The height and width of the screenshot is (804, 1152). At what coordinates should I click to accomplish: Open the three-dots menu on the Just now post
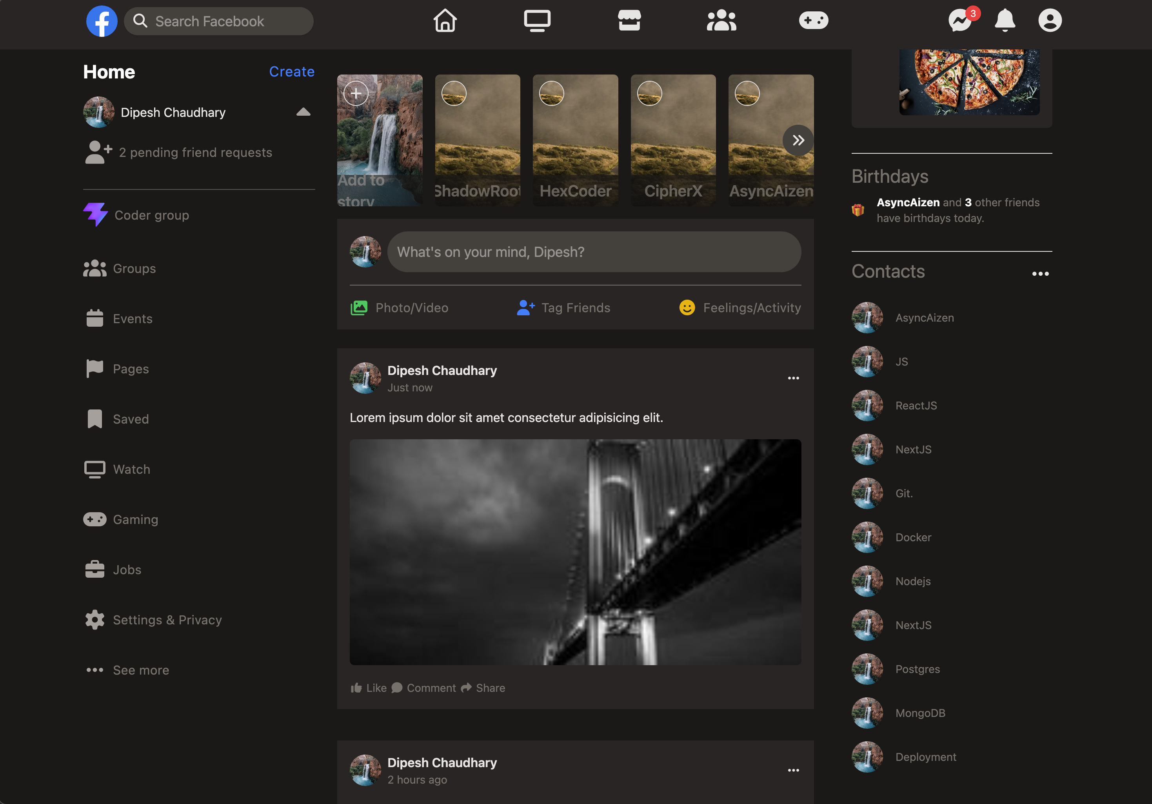pos(793,378)
